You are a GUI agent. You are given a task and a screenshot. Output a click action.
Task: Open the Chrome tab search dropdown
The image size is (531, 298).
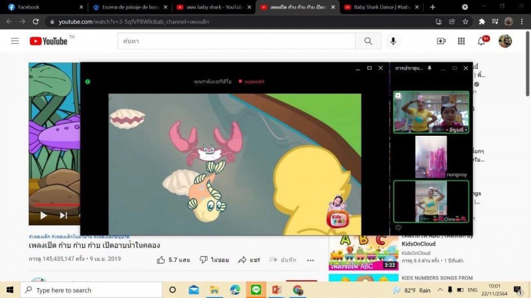[x=465, y=7]
